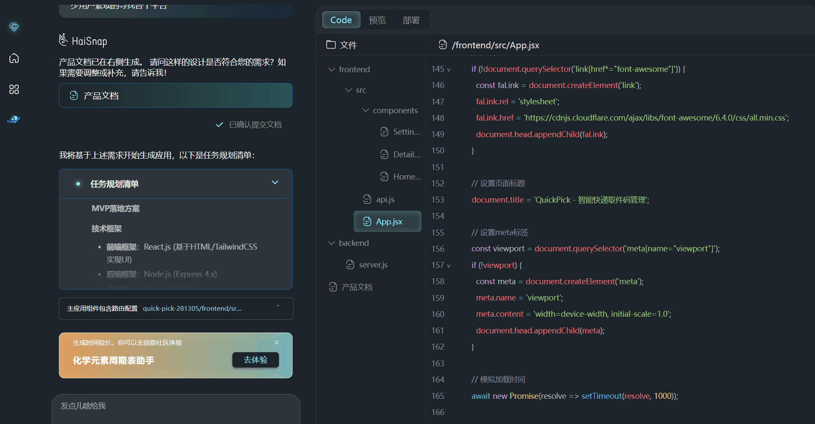Collapse the src folder
This screenshot has height=424, width=815.
pos(349,90)
